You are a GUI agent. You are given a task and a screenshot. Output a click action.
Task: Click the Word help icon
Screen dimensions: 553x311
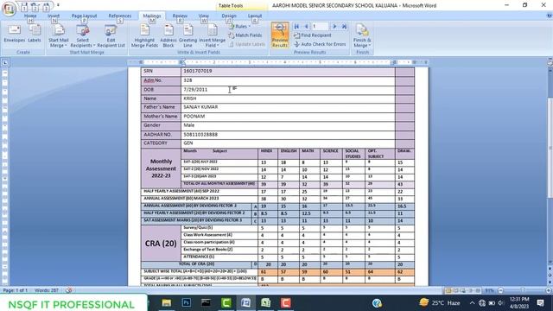550,16
